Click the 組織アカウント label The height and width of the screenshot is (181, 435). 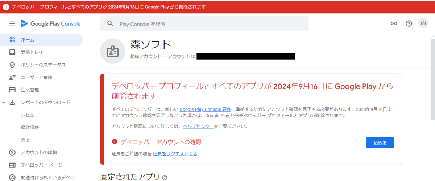(x=146, y=57)
